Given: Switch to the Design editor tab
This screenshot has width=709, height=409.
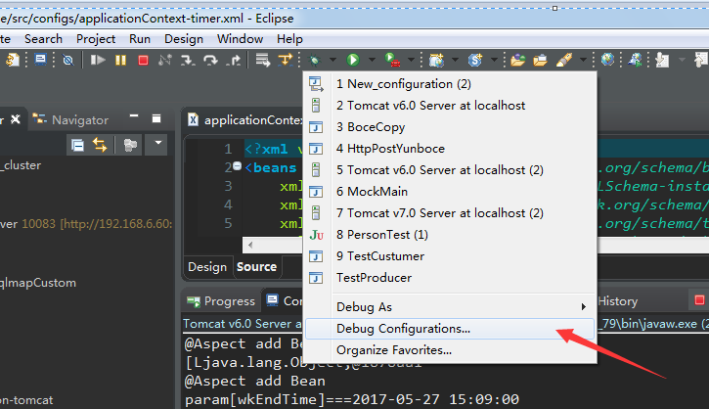Looking at the screenshot, I should [x=207, y=267].
